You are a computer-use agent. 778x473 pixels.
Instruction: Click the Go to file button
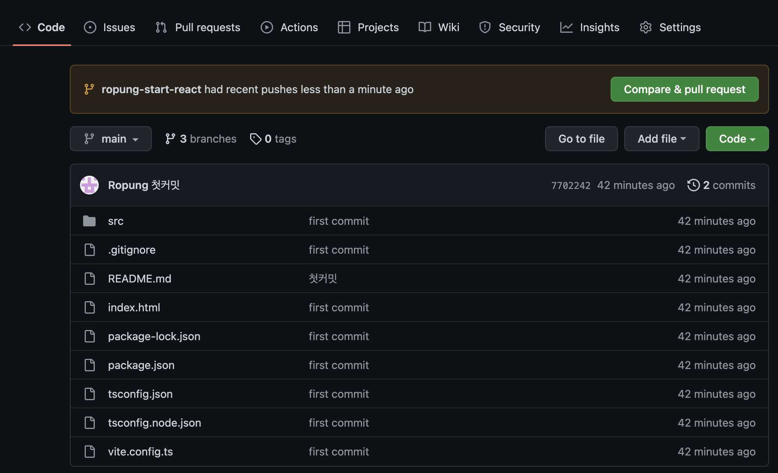(581, 139)
